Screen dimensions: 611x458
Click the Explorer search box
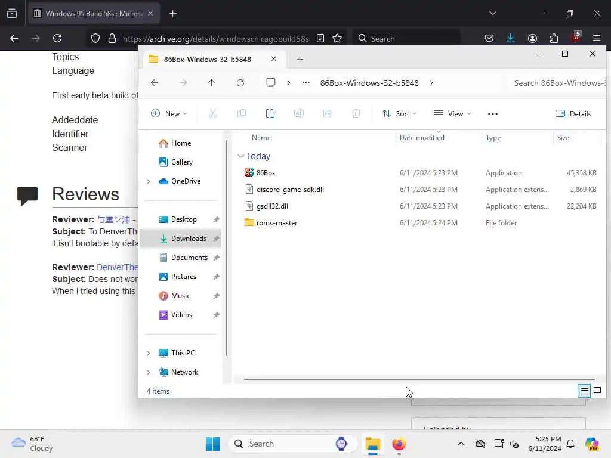pyautogui.click(x=558, y=82)
